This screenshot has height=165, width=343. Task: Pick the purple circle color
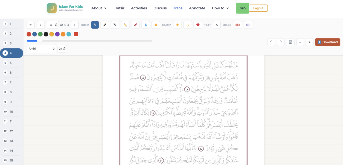coord(57,34)
